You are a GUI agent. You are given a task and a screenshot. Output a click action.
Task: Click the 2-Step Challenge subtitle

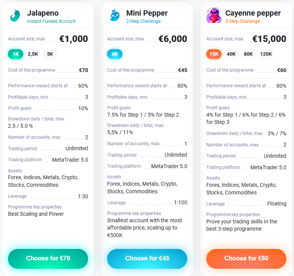click(x=143, y=21)
